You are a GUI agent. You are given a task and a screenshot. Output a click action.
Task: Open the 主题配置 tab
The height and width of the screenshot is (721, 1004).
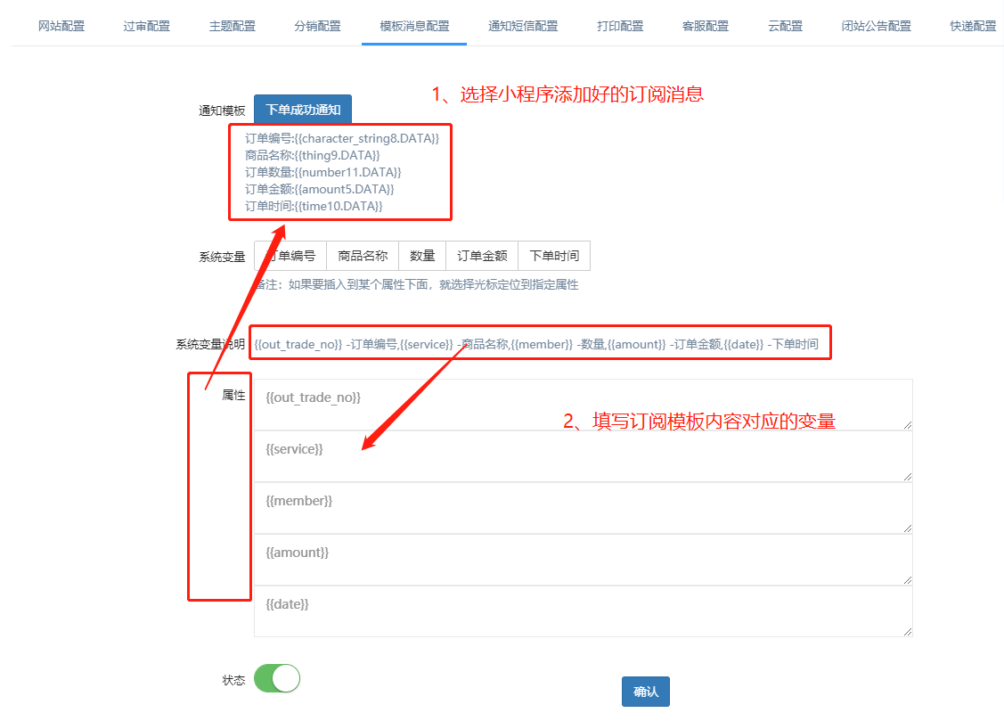point(232,26)
